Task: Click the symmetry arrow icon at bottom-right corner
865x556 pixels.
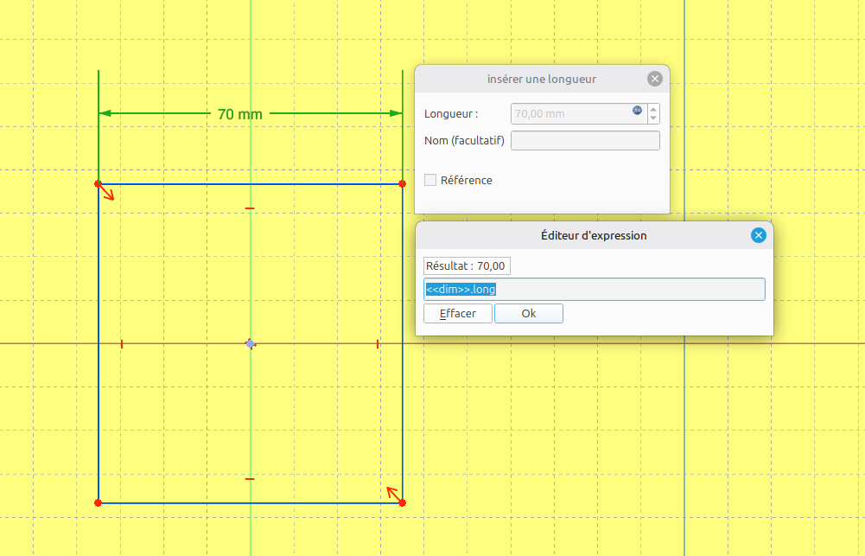Action: (x=392, y=494)
